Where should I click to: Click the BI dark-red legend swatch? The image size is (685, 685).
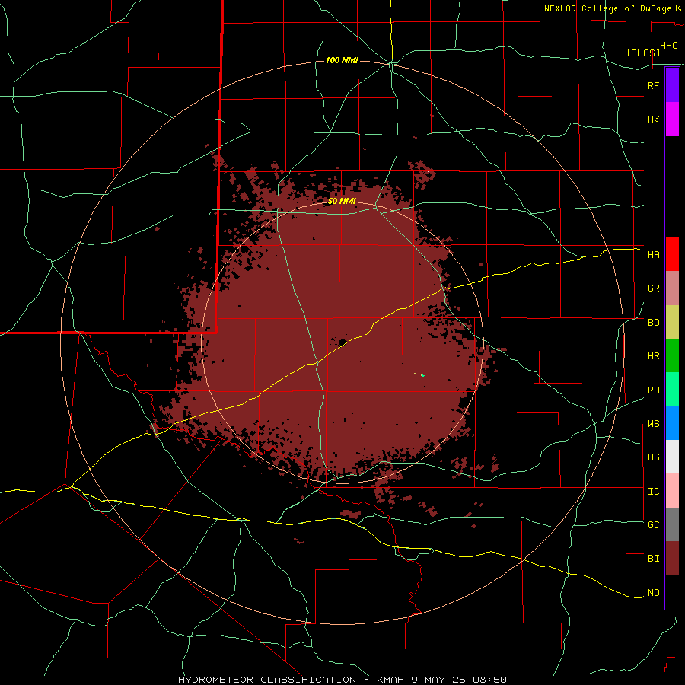click(x=672, y=559)
